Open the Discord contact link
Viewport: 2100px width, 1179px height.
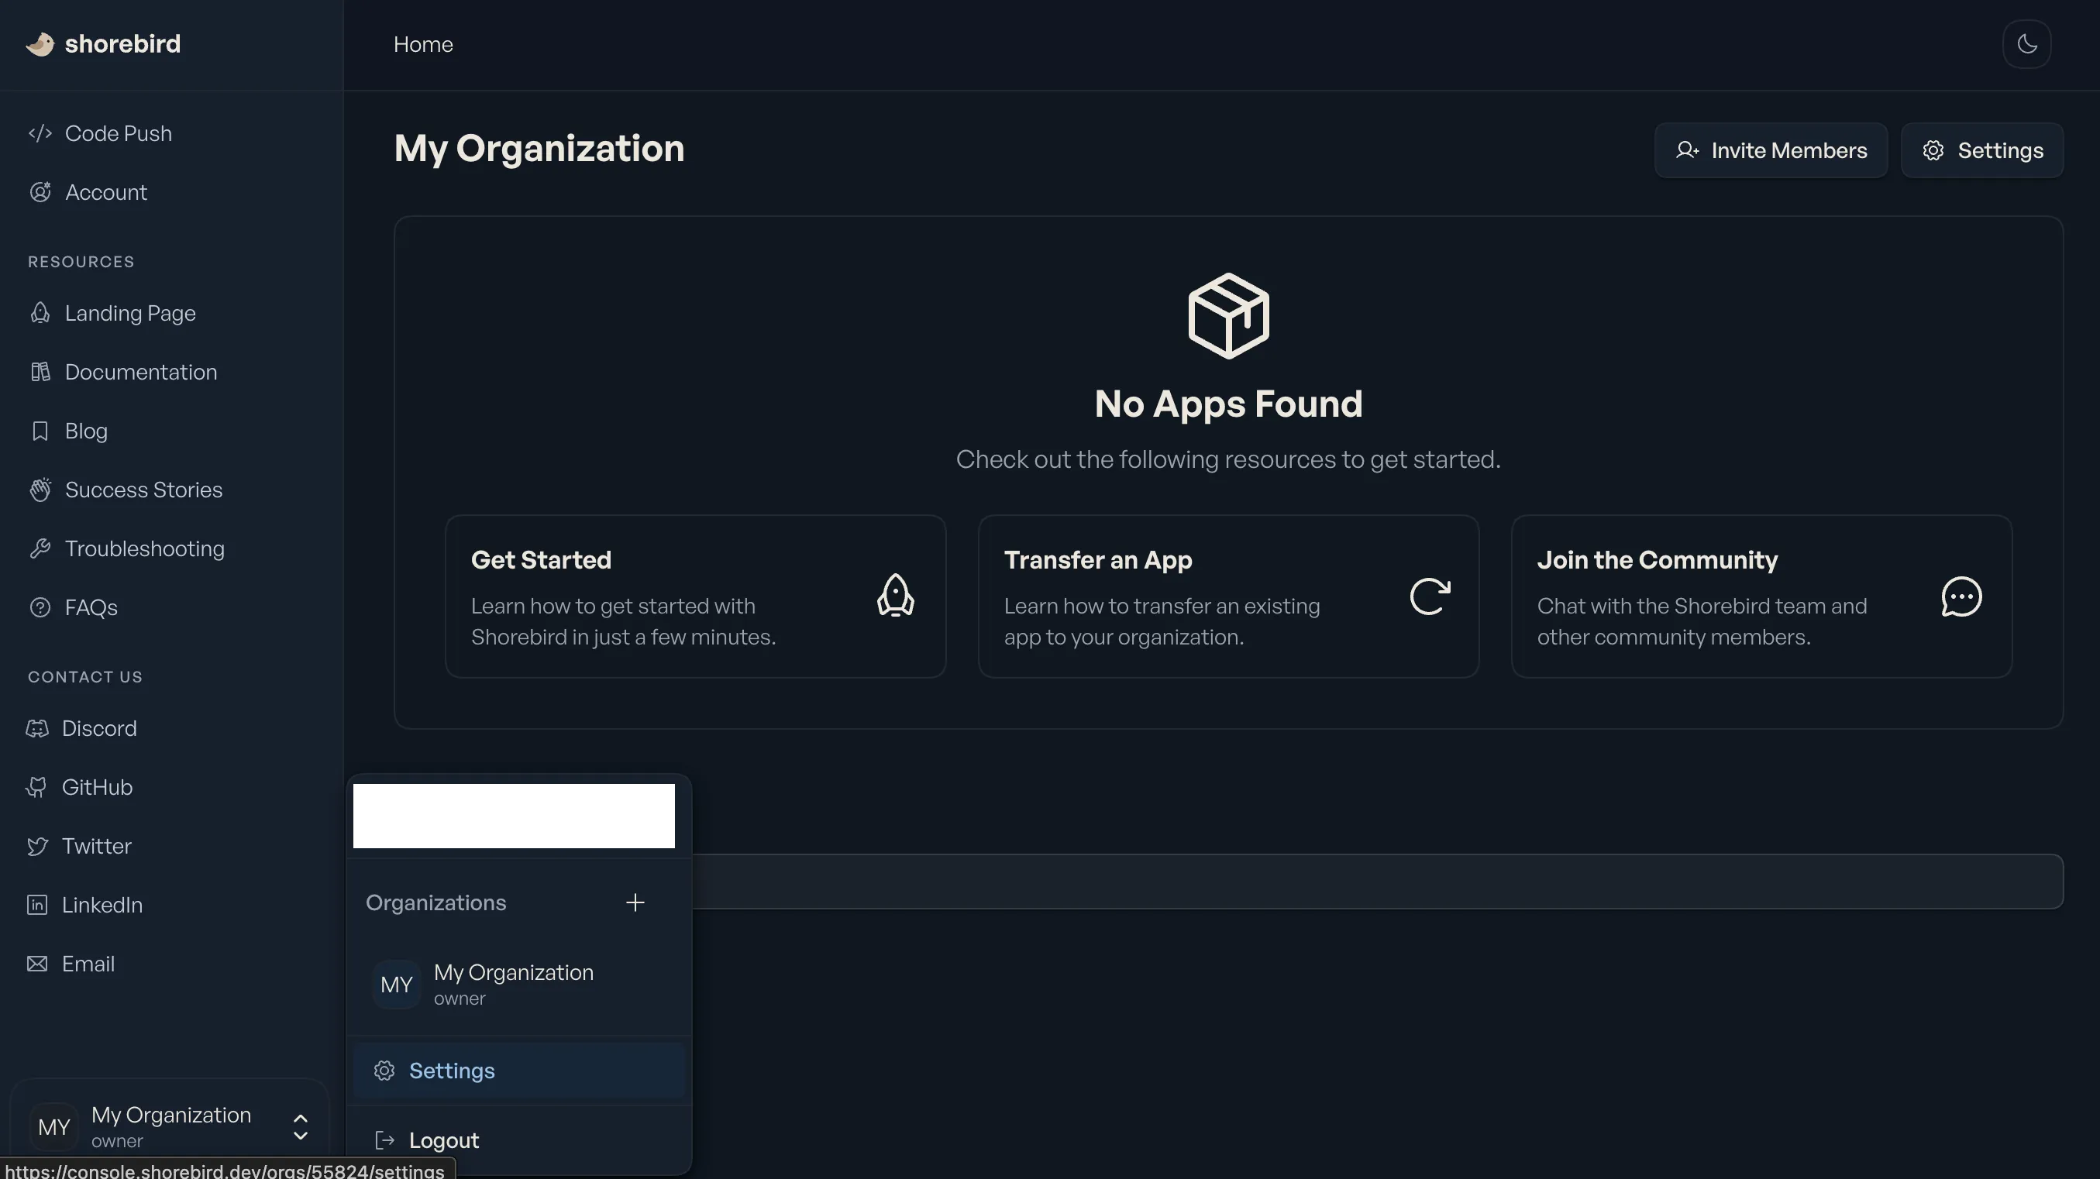[98, 728]
